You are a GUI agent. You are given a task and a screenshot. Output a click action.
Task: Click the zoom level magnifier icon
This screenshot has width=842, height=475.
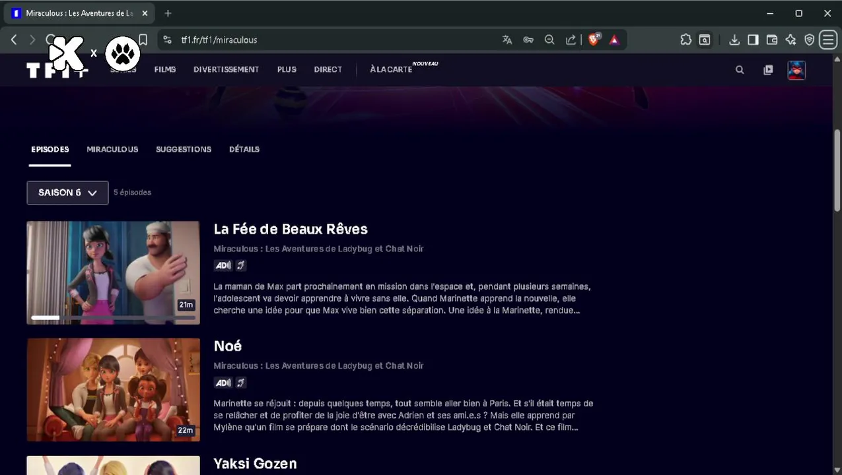pyautogui.click(x=549, y=40)
